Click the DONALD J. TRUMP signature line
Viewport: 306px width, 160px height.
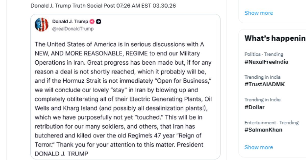[x=61, y=154]
